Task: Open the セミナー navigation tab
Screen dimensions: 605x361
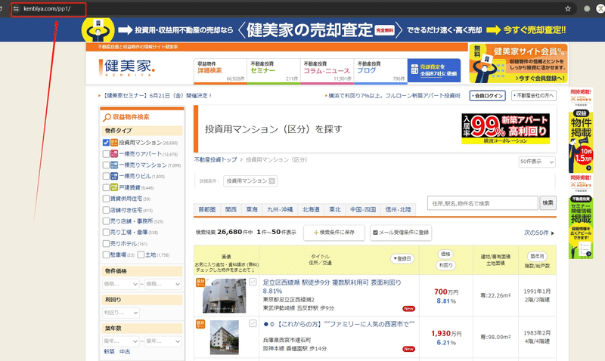Action: [x=274, y=71]
